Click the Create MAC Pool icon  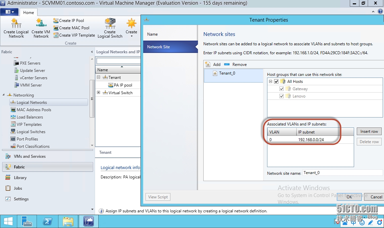[56, 28]
